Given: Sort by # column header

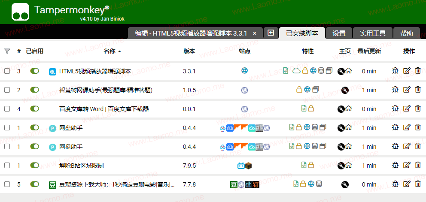Looking at the screenshot, I should coord(19,51).
